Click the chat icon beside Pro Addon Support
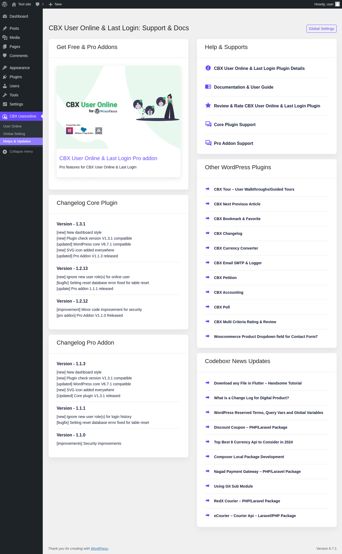 coord(208,143)
